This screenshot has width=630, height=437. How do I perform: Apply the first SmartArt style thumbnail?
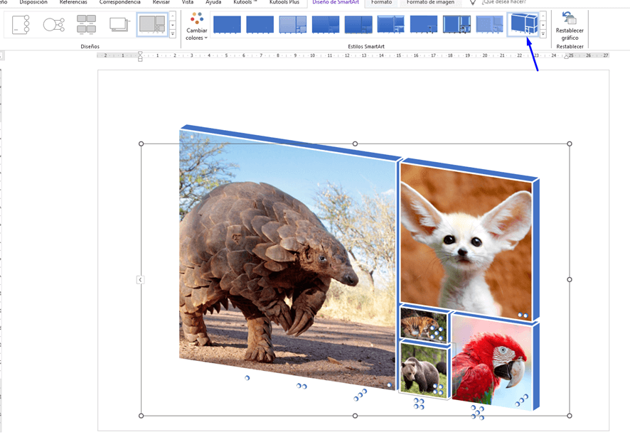pyautogui.click(x=227, y=25)
